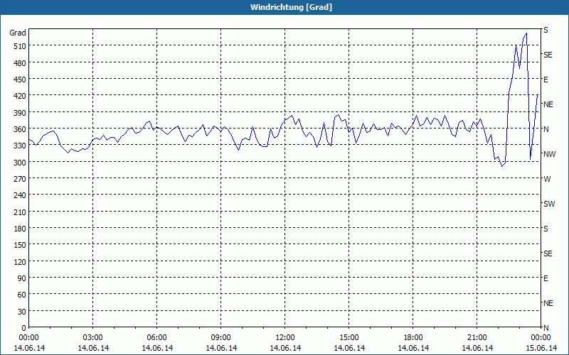Select the 90 degree axis value
569x355 pixels.
22,278
